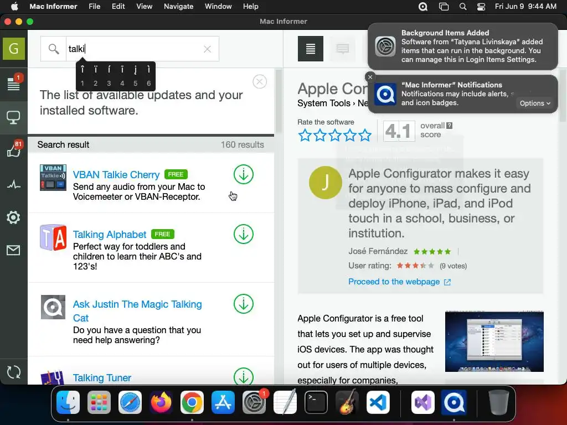Click the overall score help question mark

point(449,126)
